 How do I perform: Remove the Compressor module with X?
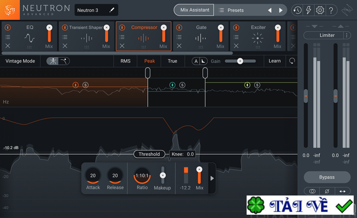pos(122,46)
